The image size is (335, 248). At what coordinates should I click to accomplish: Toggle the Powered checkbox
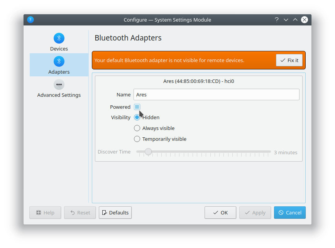point(137,107)
